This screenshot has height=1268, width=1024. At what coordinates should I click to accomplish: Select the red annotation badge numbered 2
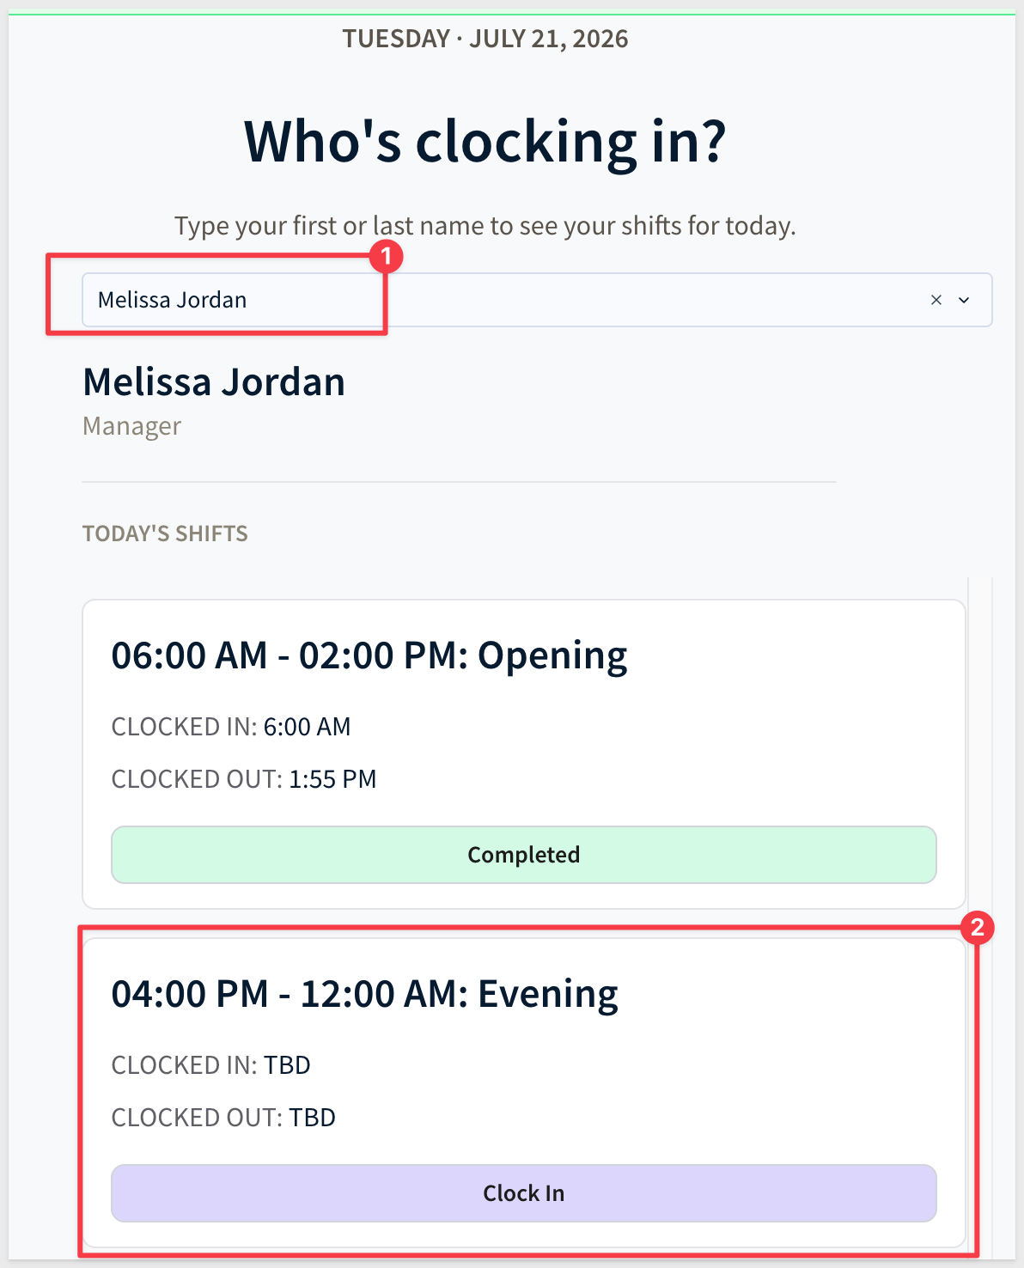(977, 928)
